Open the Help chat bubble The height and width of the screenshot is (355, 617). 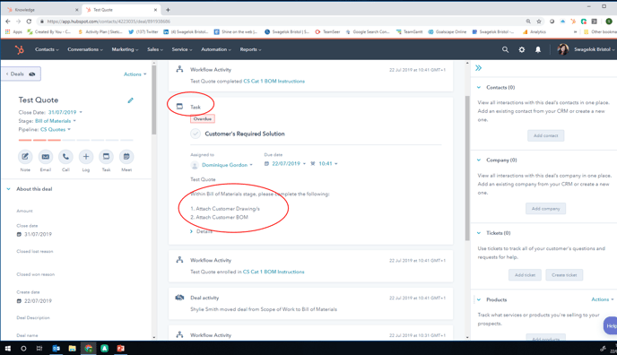pyautogui.click(x=611, y=325)
